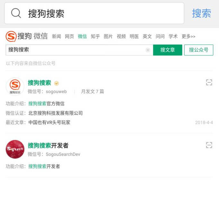The width and height of the screenshot is (219, 207).
Task: Click the 搜狗搜索官方微信 description
Action: coord(46,104)
